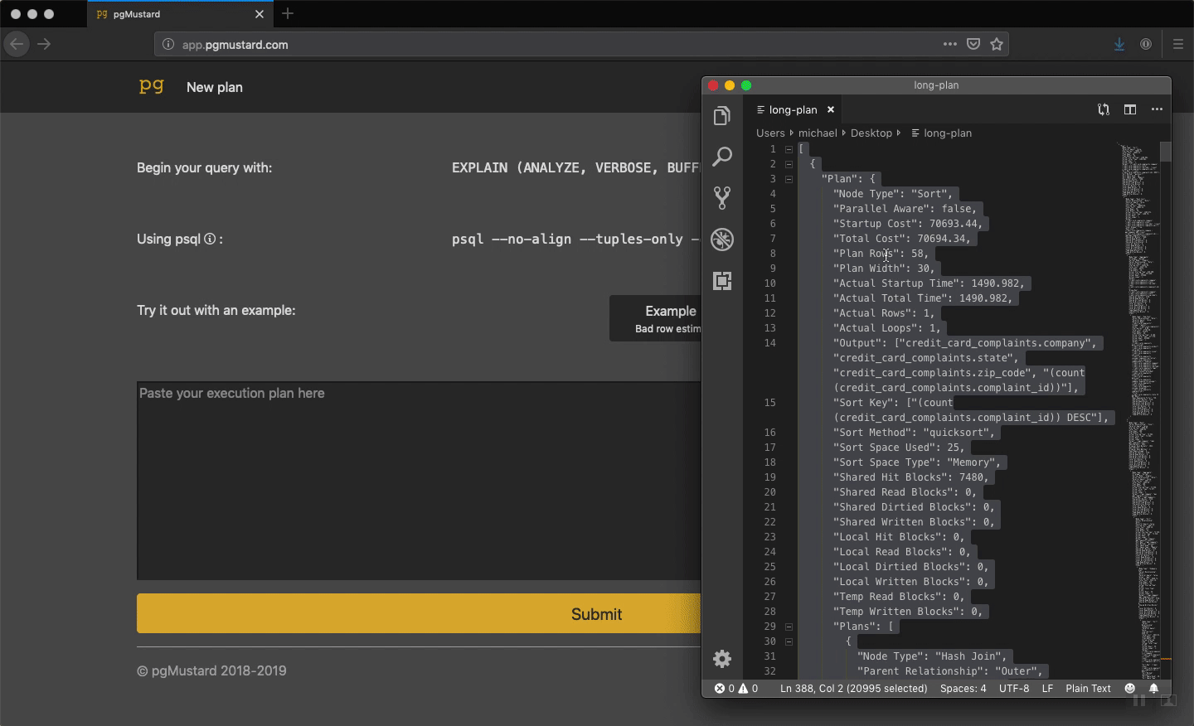
Task: Click the "Node Type": "Hash Join" line
Action: click(x=933, y=656)
